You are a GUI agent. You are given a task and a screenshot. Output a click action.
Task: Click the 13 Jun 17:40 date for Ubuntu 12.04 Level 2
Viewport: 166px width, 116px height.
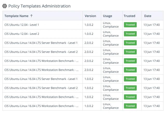151,34
